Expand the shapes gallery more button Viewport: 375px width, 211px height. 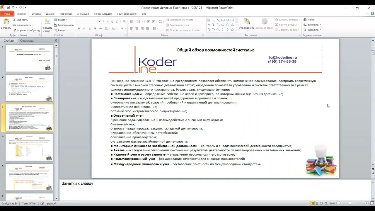coord(236,30)
